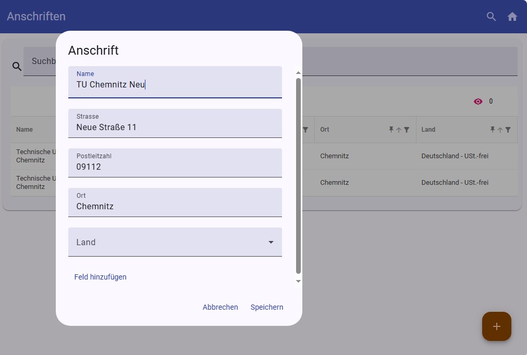This screenshot has width=527, height=355.
Task: Toggle the pink eye visibility icon
Action: (x=478, y=102)
